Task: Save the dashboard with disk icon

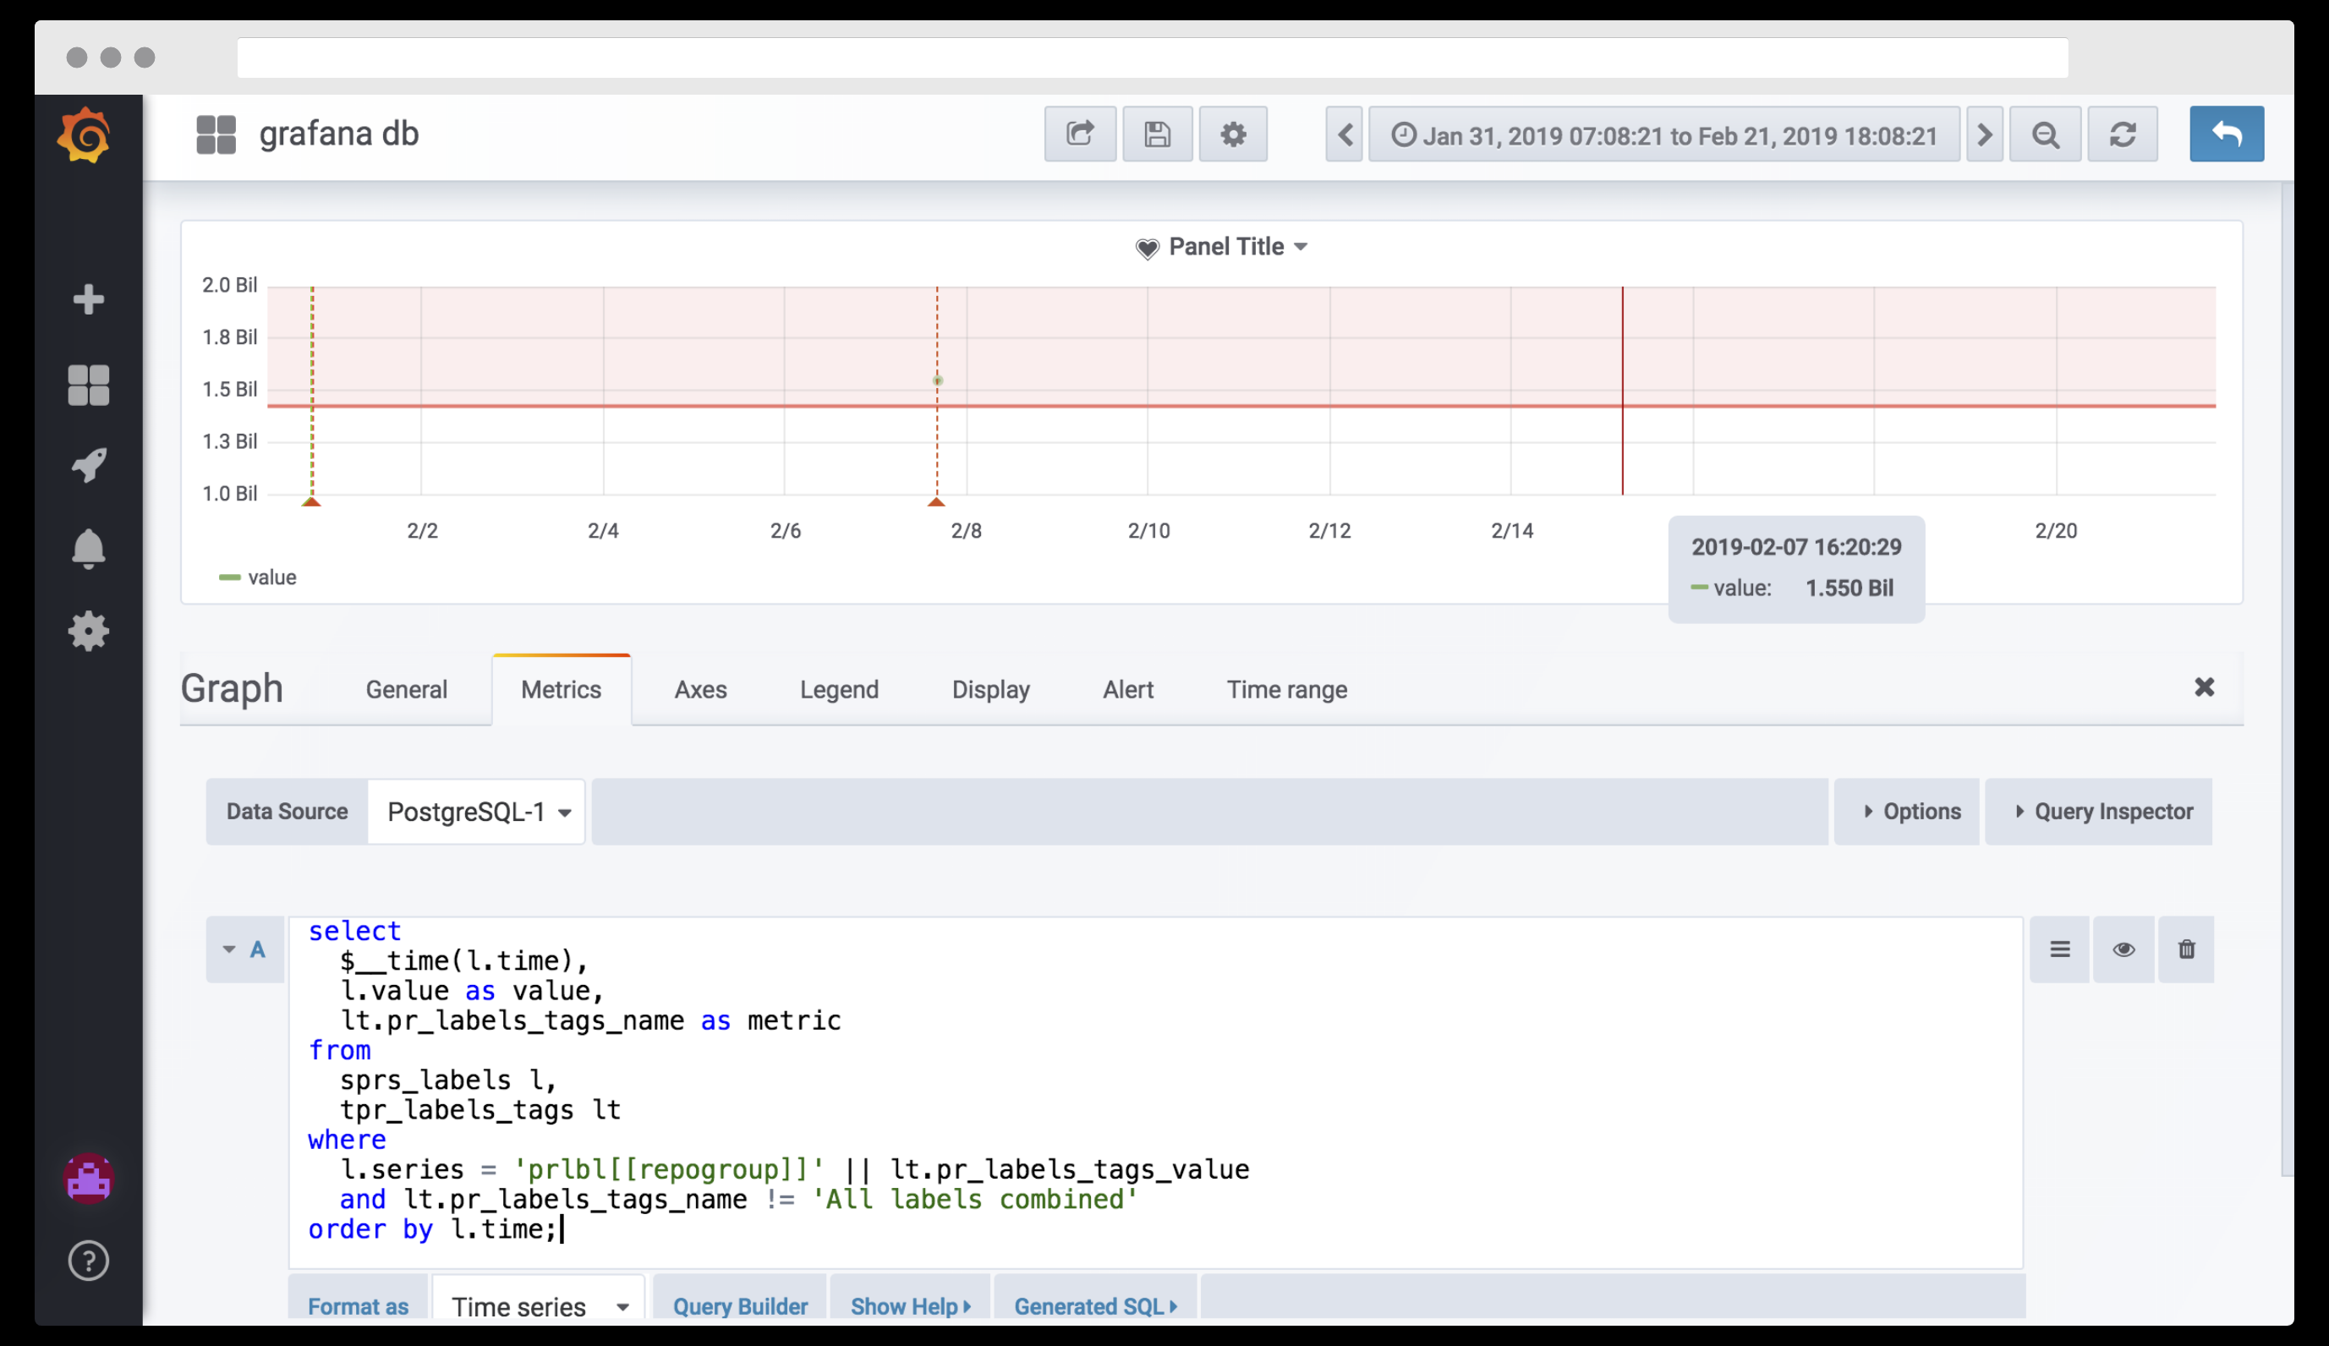Action: [1156, 135]
